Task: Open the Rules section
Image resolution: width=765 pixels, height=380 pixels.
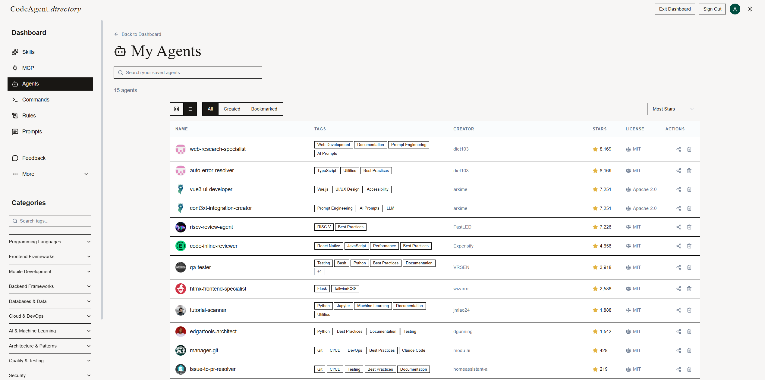Action: pyautogui.click(x=29, y=115)
